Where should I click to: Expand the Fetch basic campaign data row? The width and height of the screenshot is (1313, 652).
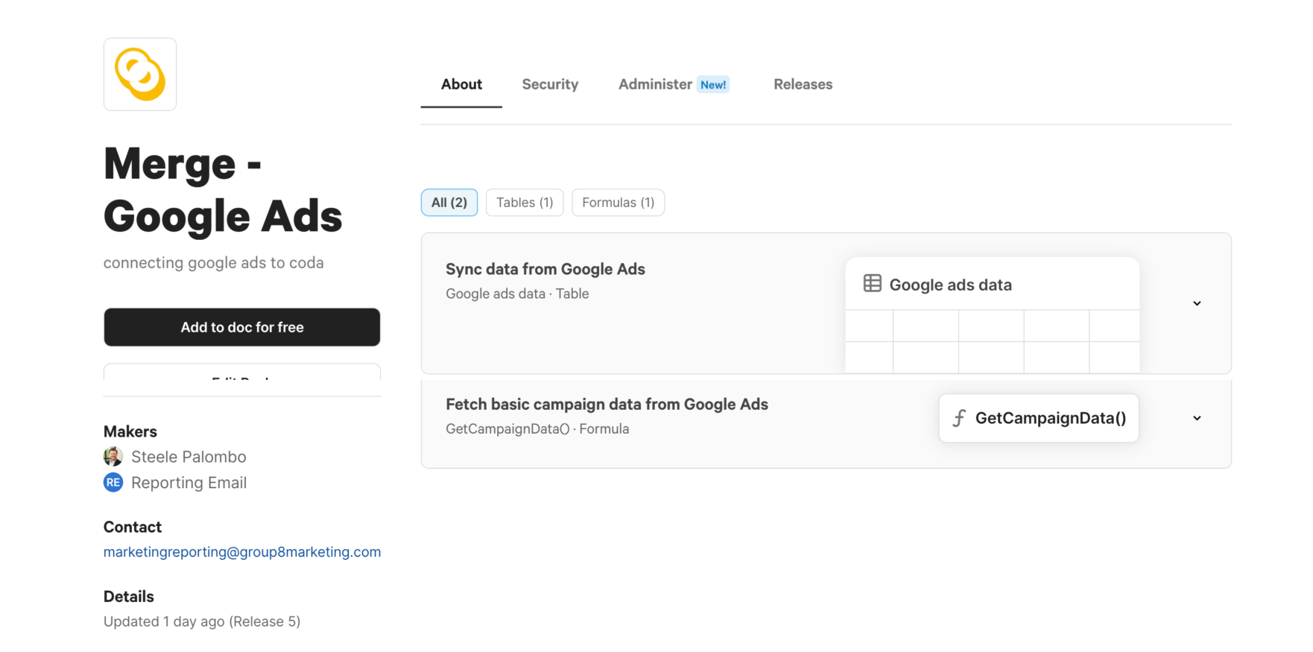point(1197,418)
